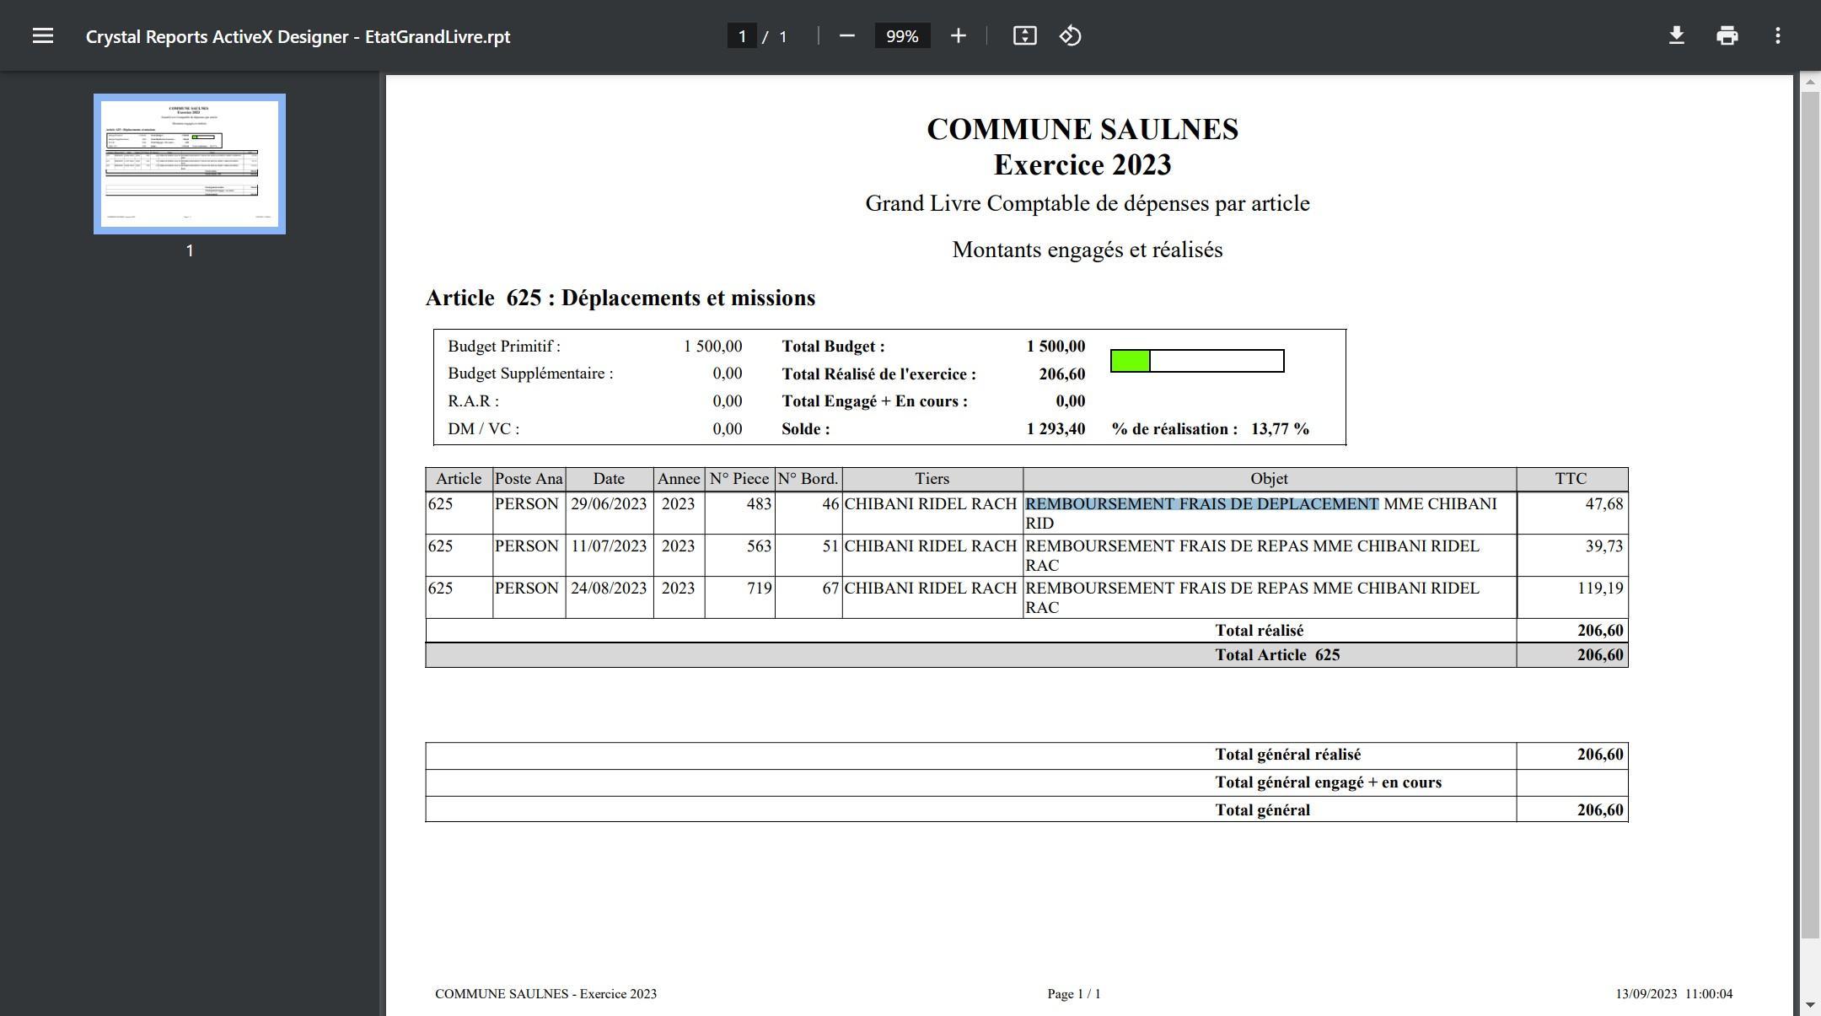Click piece number 719
Viewport: 1821px width, 1016px height.
coord(759,589)
